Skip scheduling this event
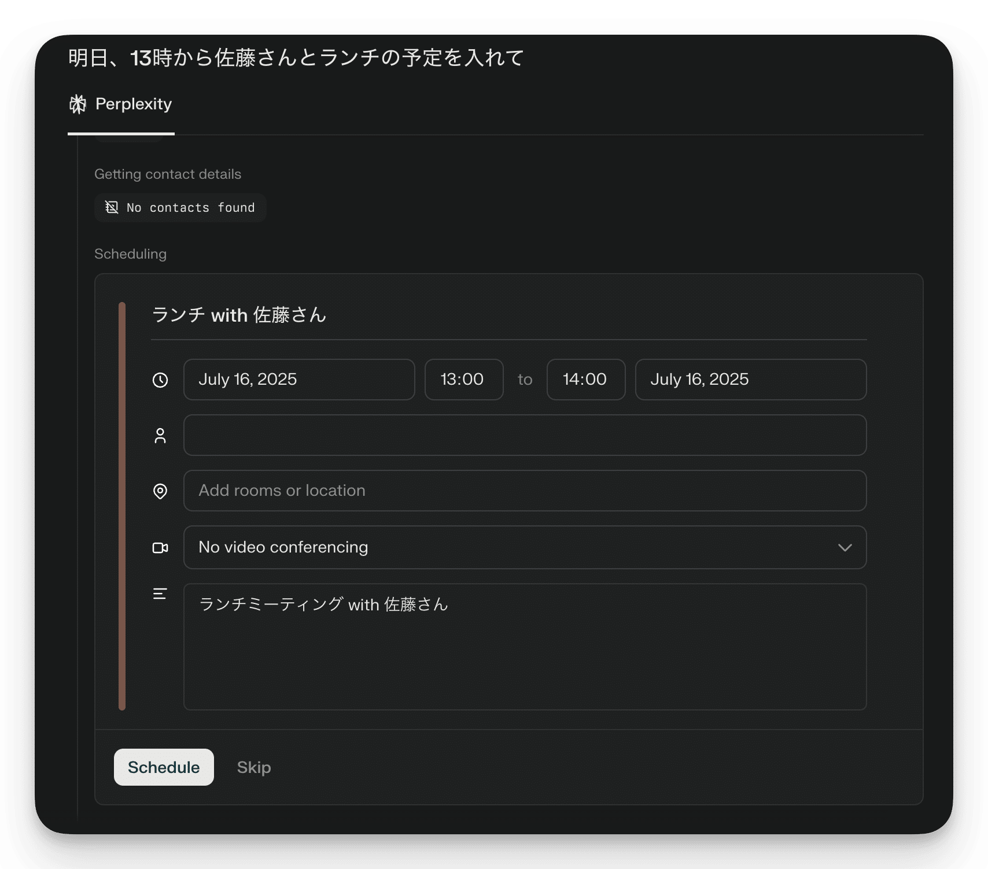Screen dimensions: 988x869 [x=254, y=767]
